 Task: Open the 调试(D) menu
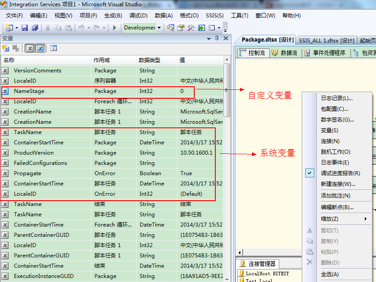coord(138,16)
